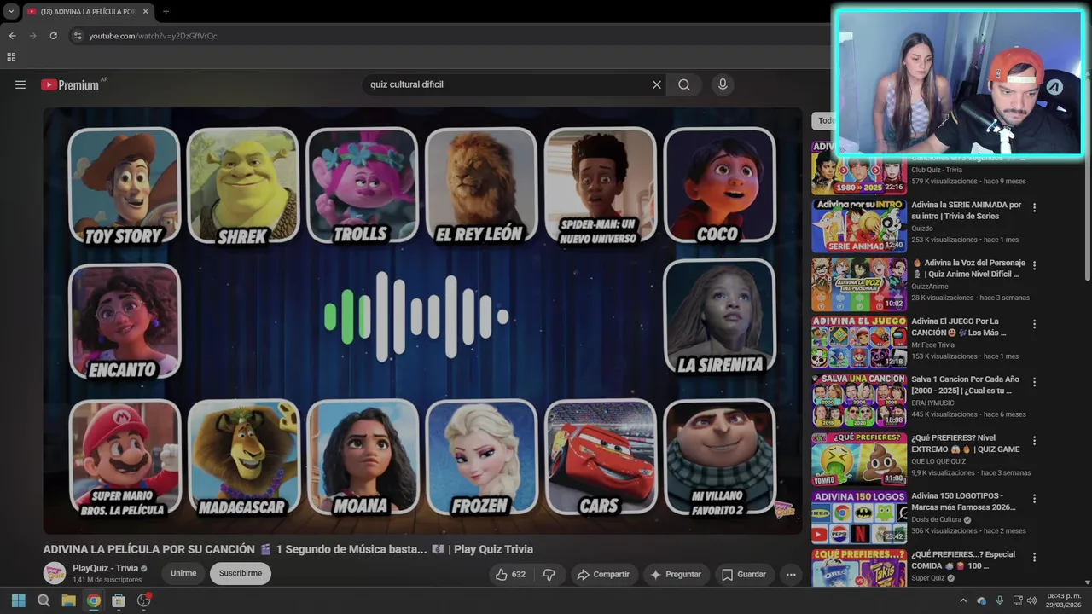Open Salva 1 Cancion Por Cada Año title
The image size is (1092, 614).
coord(965,385)
